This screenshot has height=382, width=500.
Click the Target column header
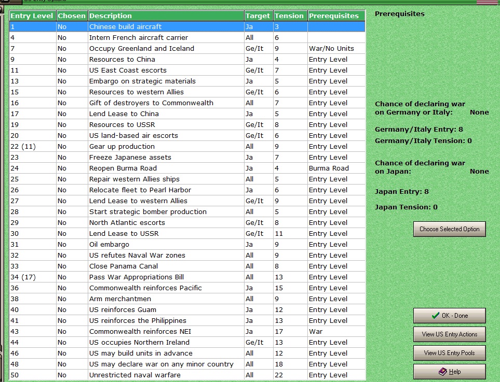(258, 16)
